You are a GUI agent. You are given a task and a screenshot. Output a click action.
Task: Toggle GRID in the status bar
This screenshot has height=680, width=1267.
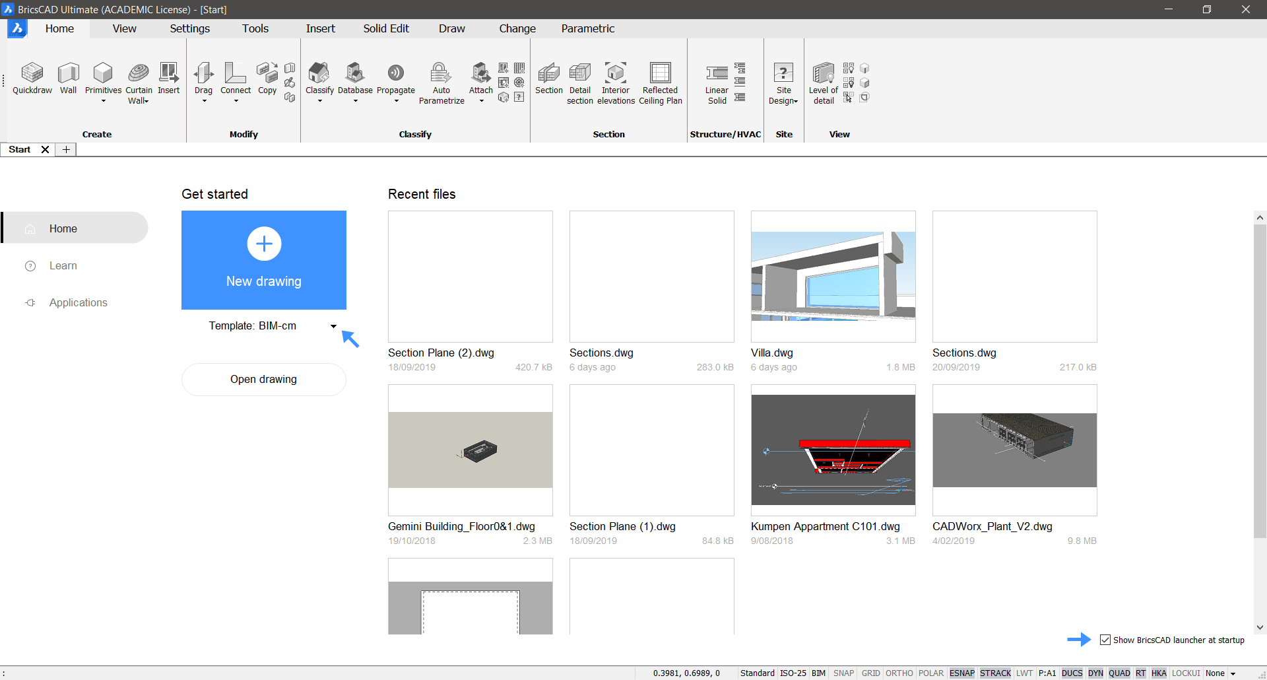(870, 673)
